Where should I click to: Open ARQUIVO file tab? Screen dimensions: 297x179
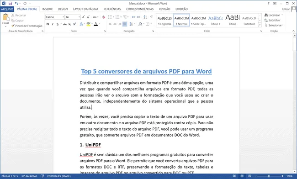pyautogui.click(x=7, y=9)
